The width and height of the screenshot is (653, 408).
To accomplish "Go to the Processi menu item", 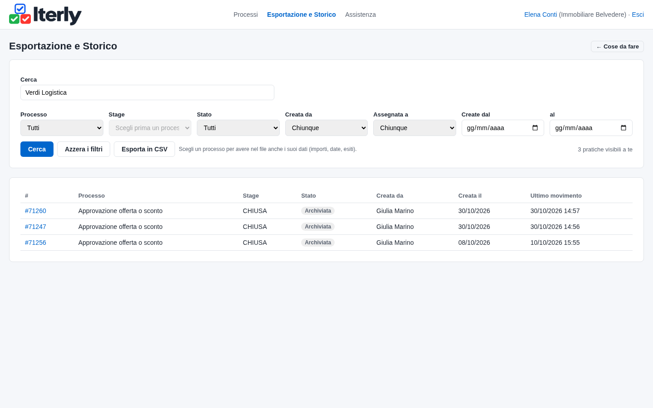I will coord(246,15).
